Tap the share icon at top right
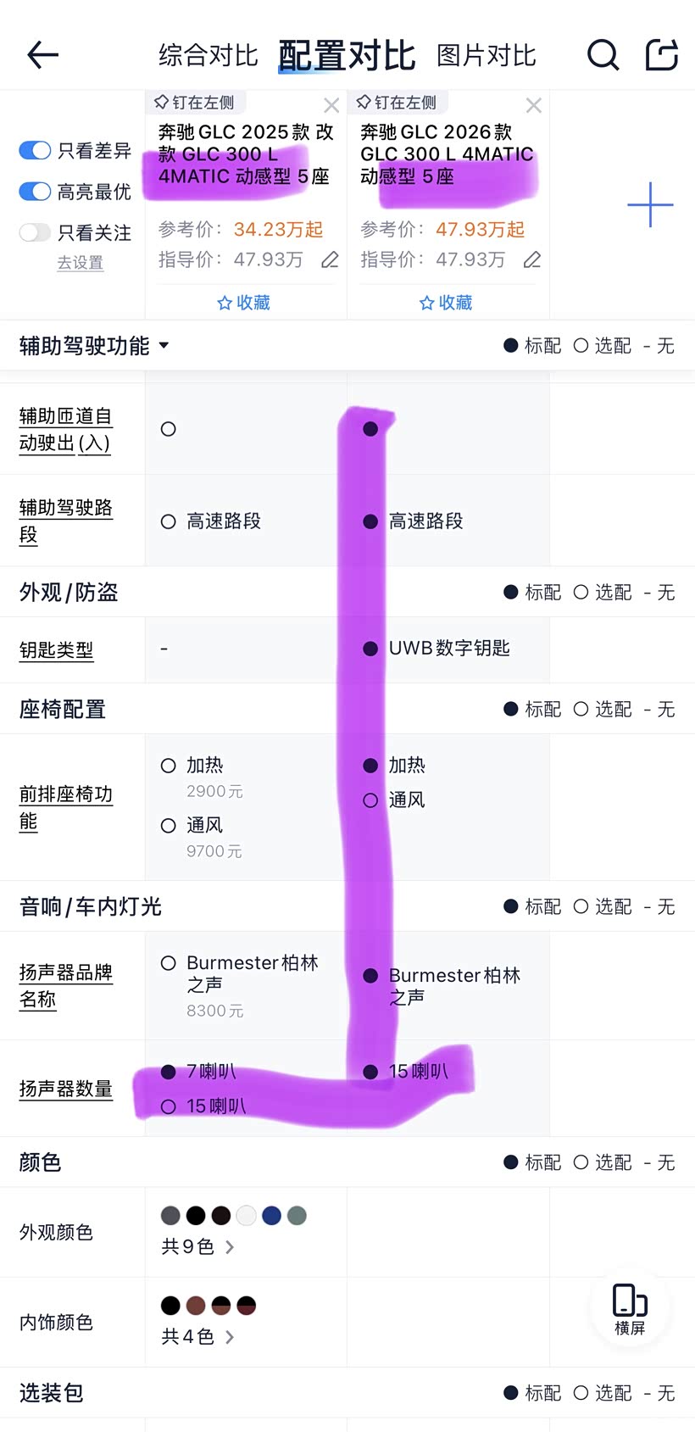The image size is (695, 1432). [x=661, y=56]
